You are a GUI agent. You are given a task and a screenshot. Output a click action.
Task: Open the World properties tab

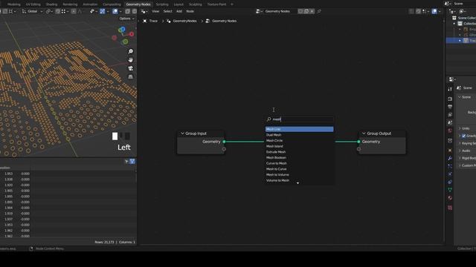pos(450,131)
